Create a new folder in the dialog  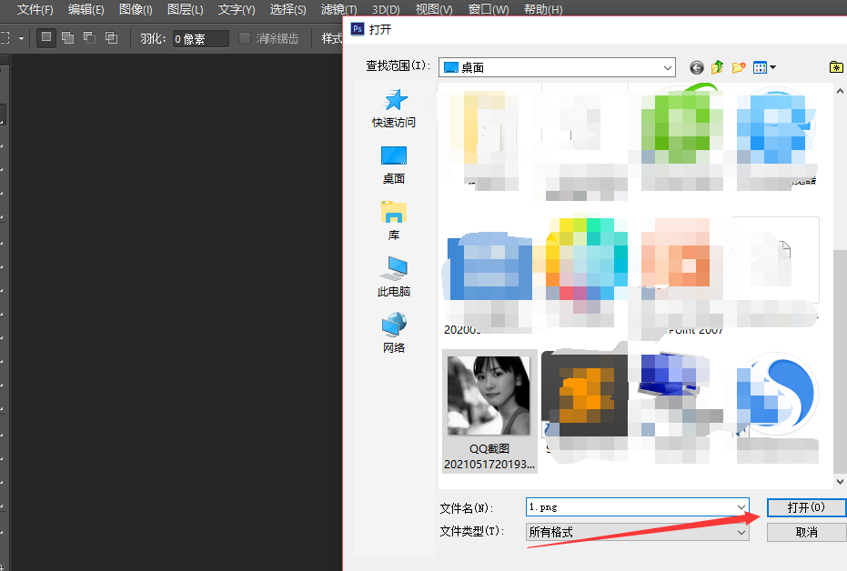click(x=739, y=67)
